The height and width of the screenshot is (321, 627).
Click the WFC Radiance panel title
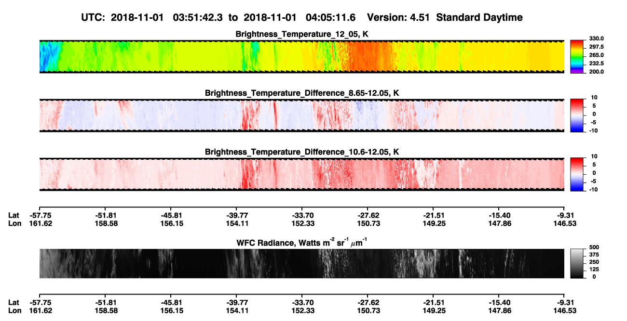click(x=302, y=243)
